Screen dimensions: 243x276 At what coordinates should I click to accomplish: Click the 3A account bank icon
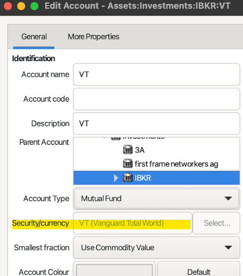[127, 150]
